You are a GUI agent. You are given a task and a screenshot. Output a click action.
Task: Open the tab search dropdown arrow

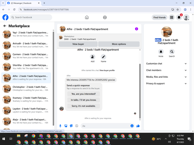3,3
